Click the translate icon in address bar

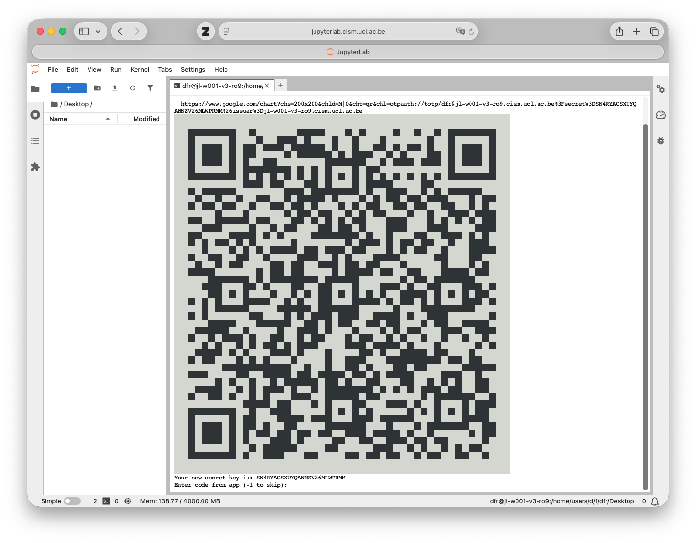click(x=460, y=31)
